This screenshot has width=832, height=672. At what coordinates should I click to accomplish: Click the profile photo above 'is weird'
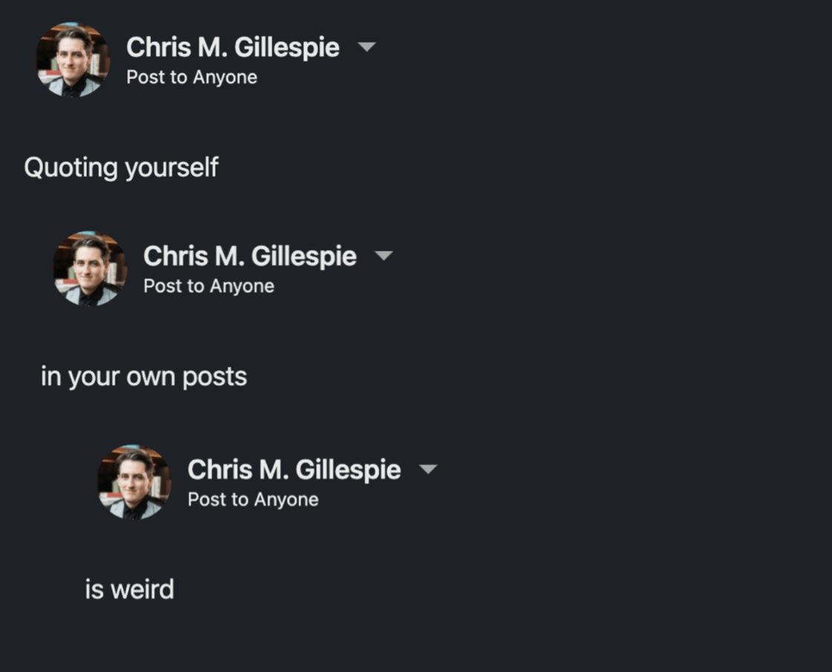(134, 482)
